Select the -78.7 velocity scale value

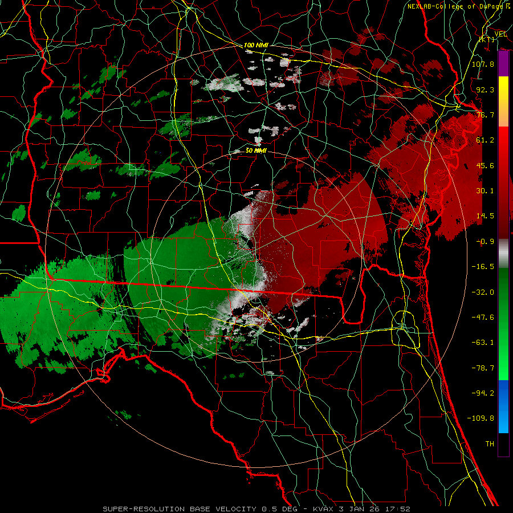(483, 368)
